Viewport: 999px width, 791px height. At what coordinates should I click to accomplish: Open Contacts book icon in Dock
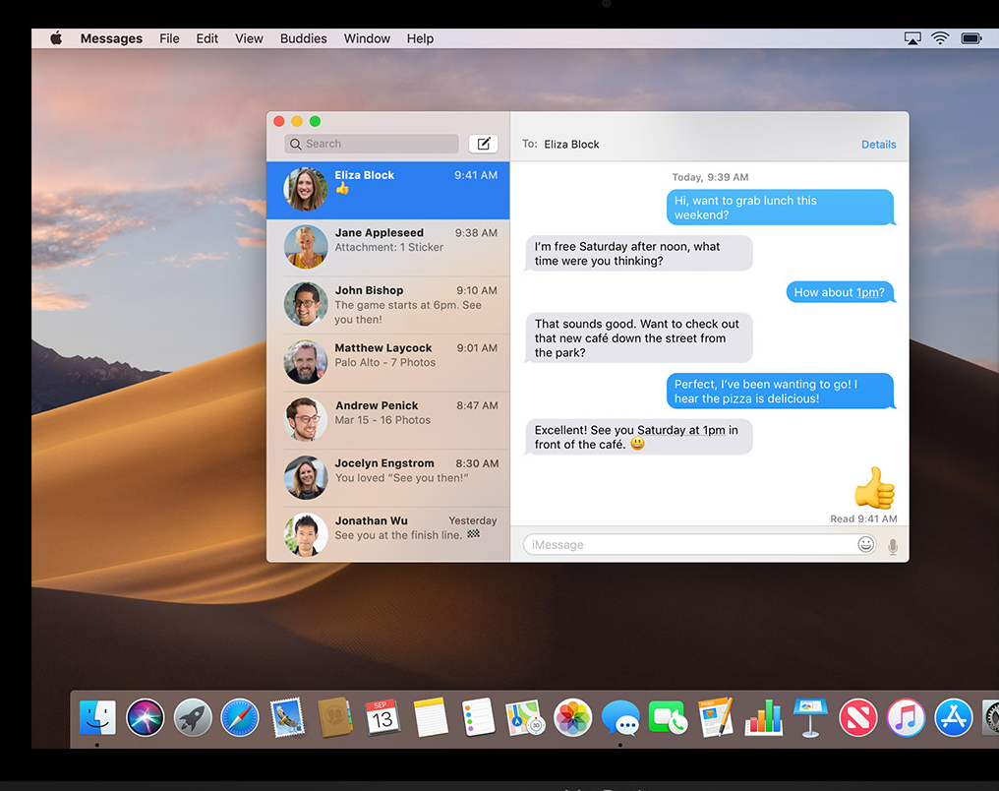pos(334,717)
